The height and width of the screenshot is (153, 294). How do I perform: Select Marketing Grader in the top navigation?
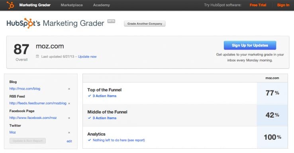point(35,5)
